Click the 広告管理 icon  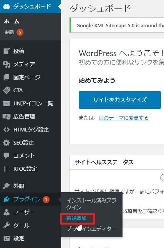(7, 117)
